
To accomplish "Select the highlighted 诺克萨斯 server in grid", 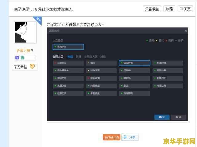I will (135, 63).
